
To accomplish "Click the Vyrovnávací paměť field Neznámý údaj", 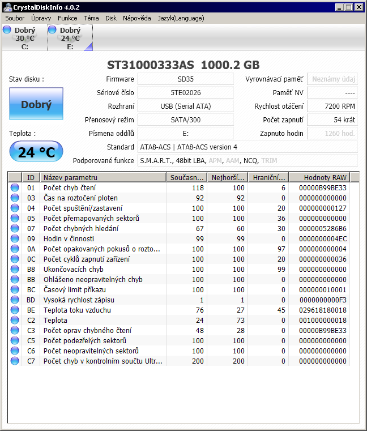I will tap(332, 79).
